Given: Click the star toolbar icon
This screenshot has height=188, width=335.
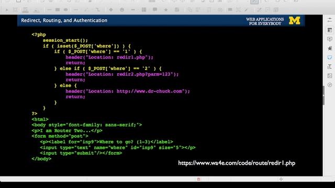Looking at the screenshot, I should [x=166, y=10].
